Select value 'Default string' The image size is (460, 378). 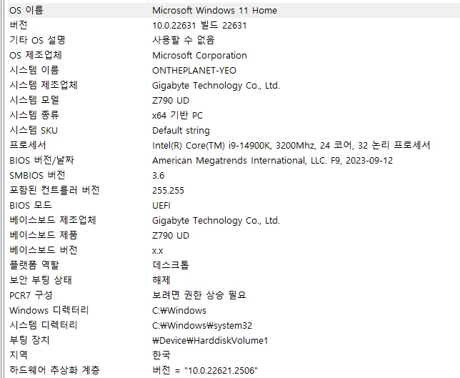tap(181, 130)
